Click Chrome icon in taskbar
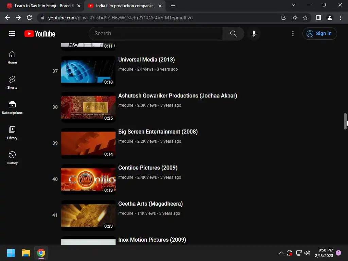This screenshot has height=261, width=348. tap(41, 253)
